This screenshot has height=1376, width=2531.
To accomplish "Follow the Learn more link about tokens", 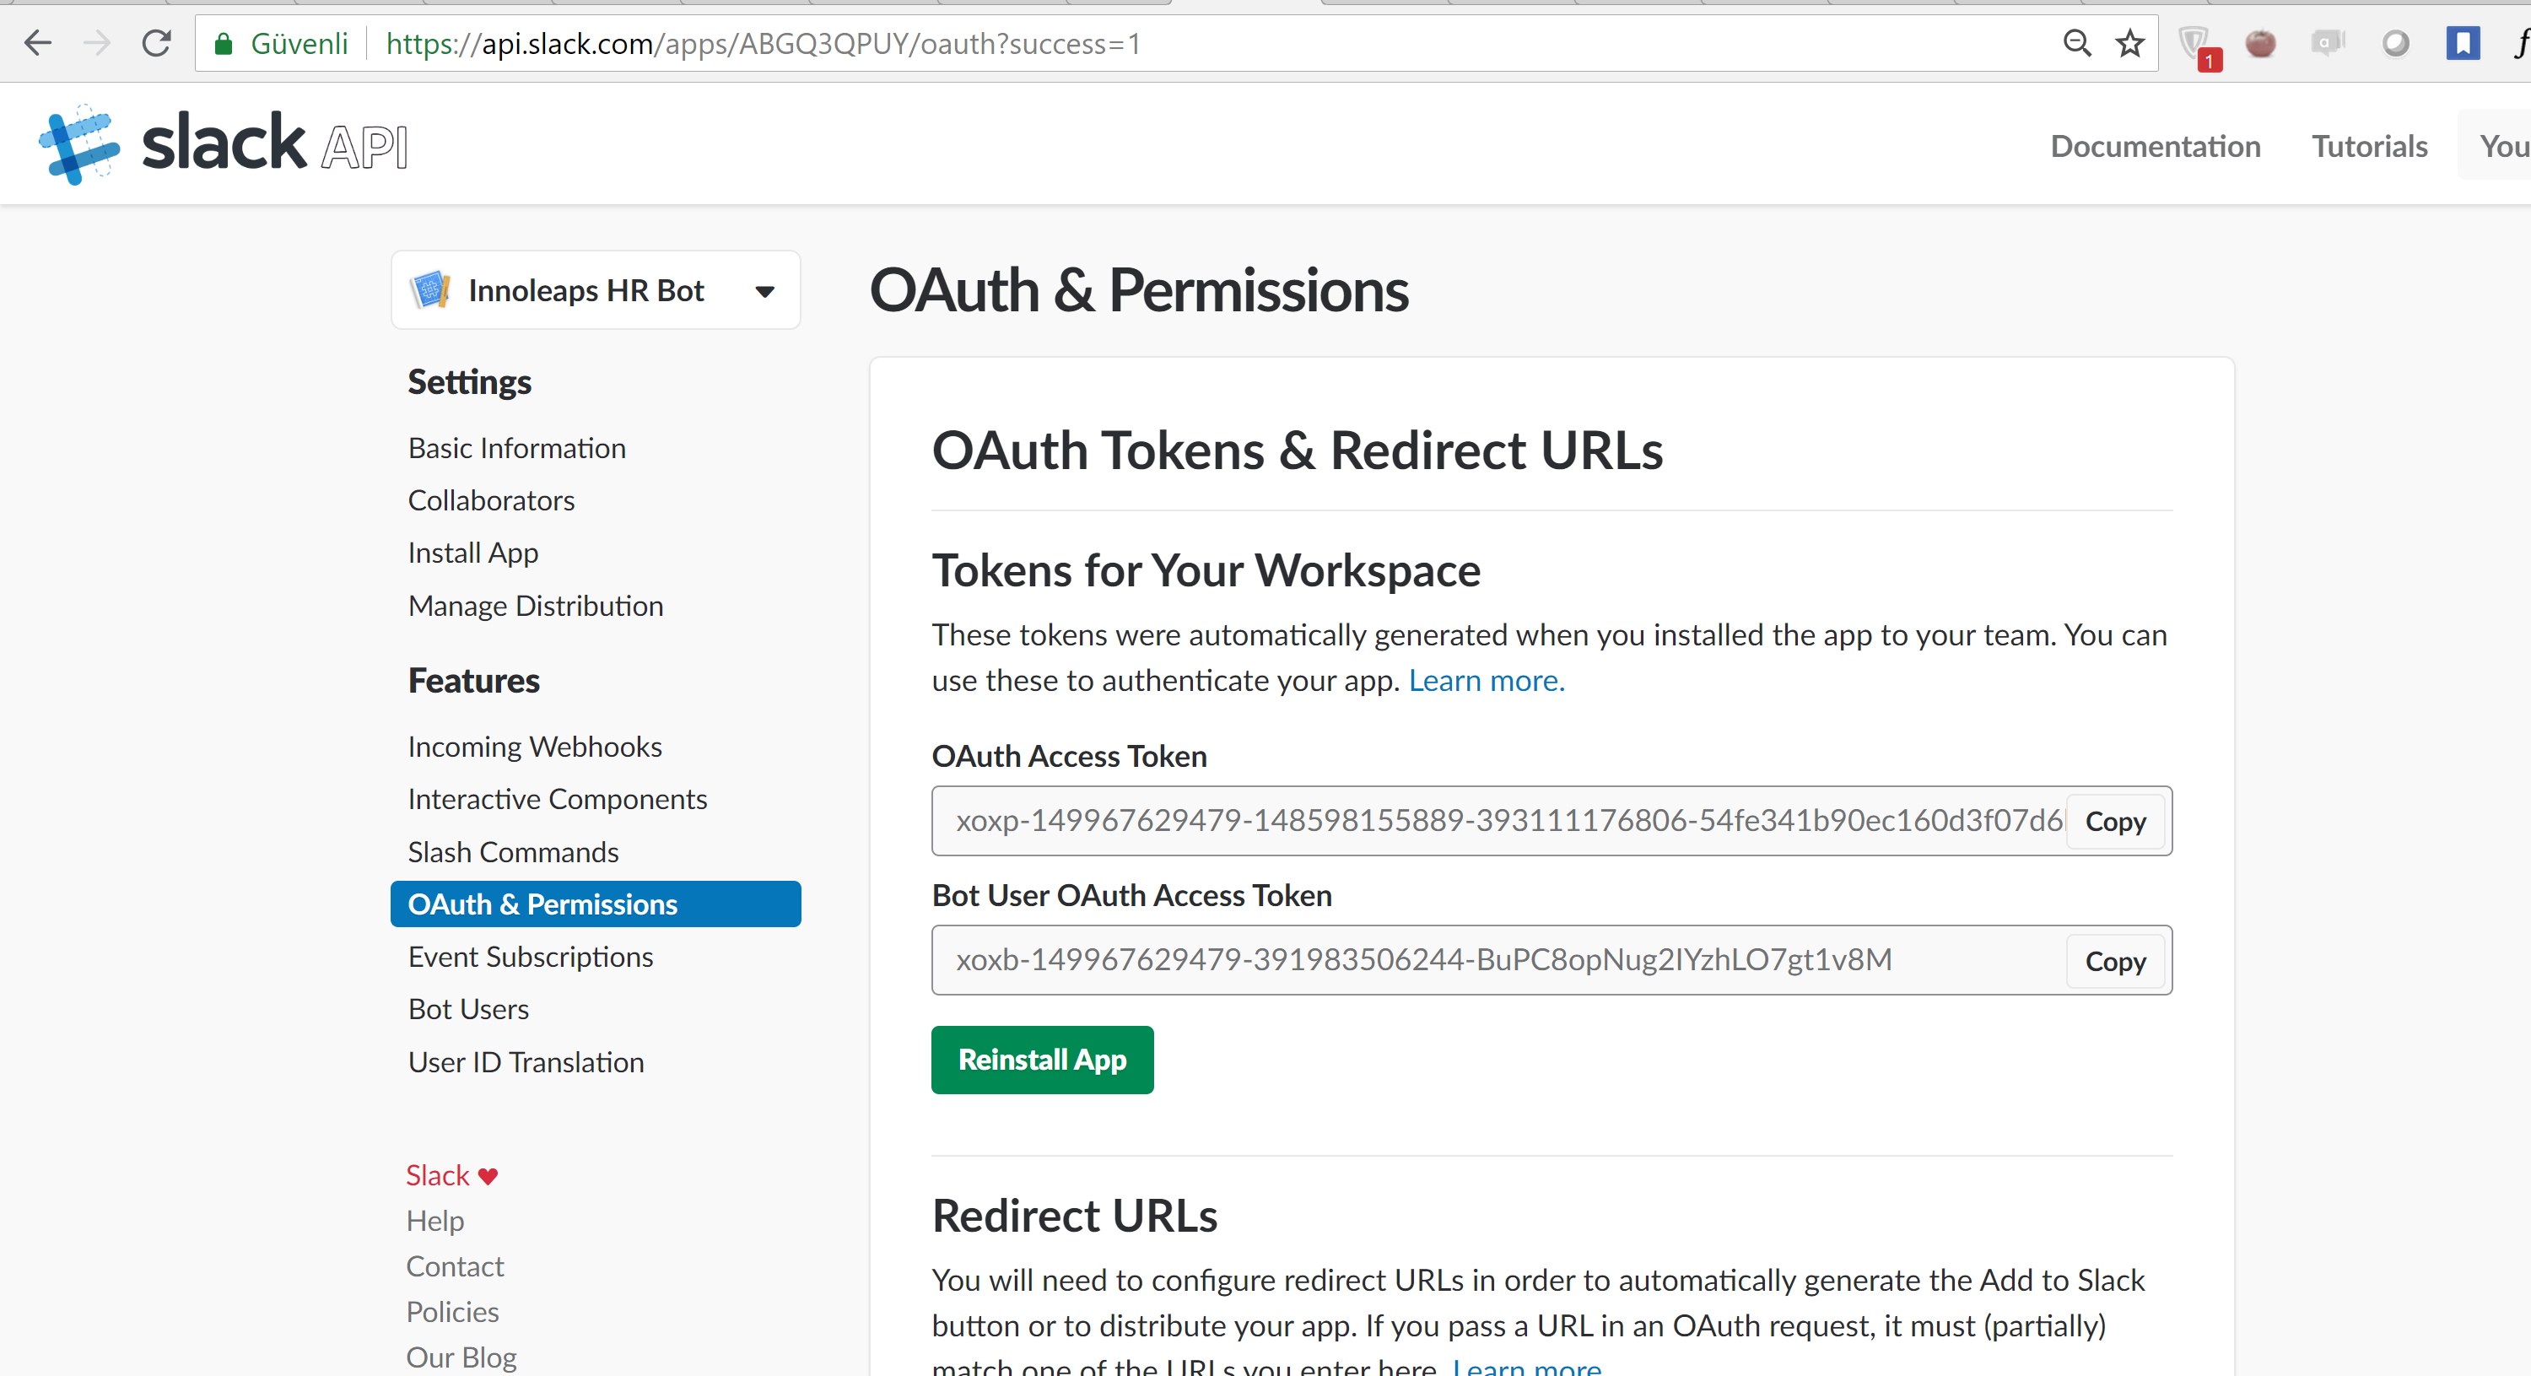I will coord(1486,680).
